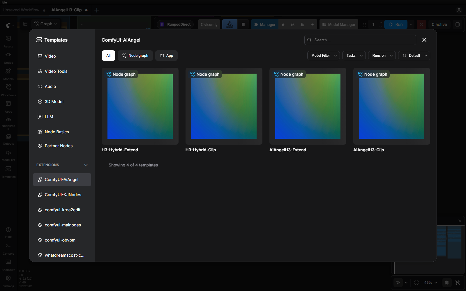Click the red cancel run button

tap(421, 24)
